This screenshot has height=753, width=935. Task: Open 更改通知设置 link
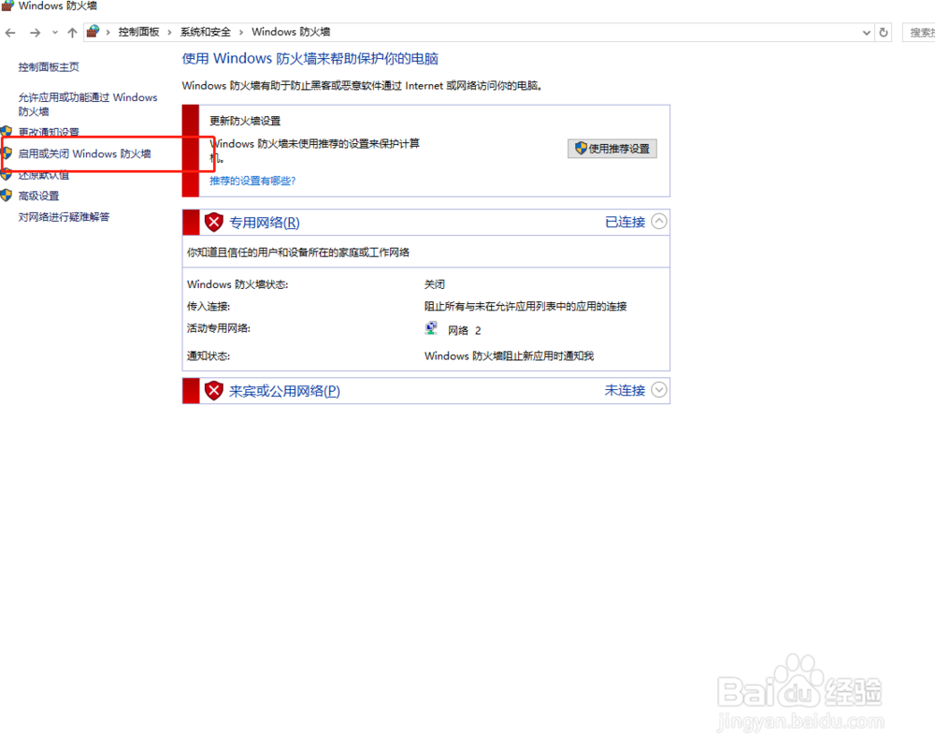49,132
